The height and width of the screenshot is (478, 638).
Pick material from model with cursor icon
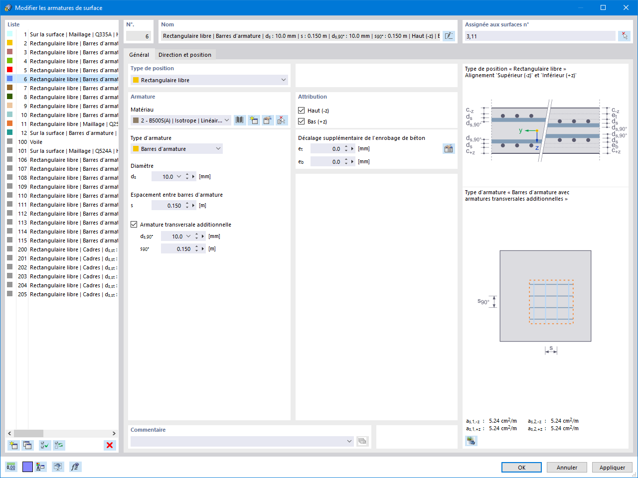[282, 120]
